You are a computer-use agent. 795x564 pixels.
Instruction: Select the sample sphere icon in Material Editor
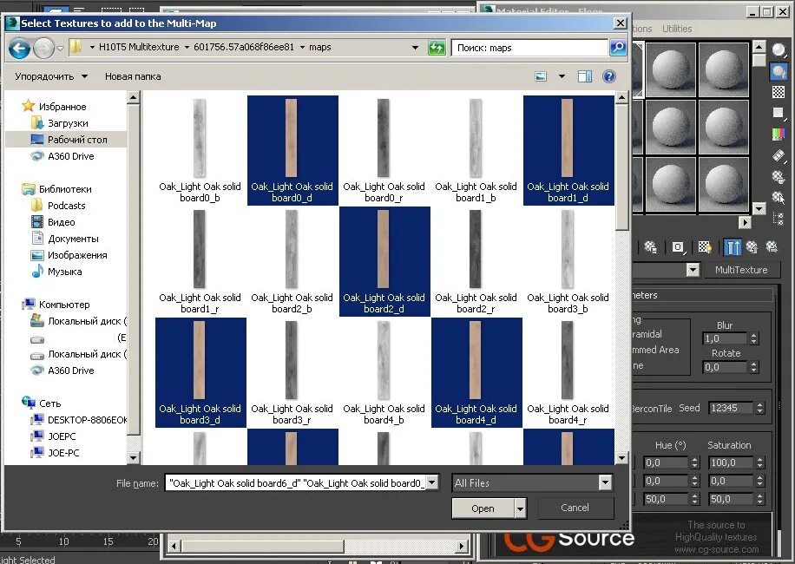779,50
